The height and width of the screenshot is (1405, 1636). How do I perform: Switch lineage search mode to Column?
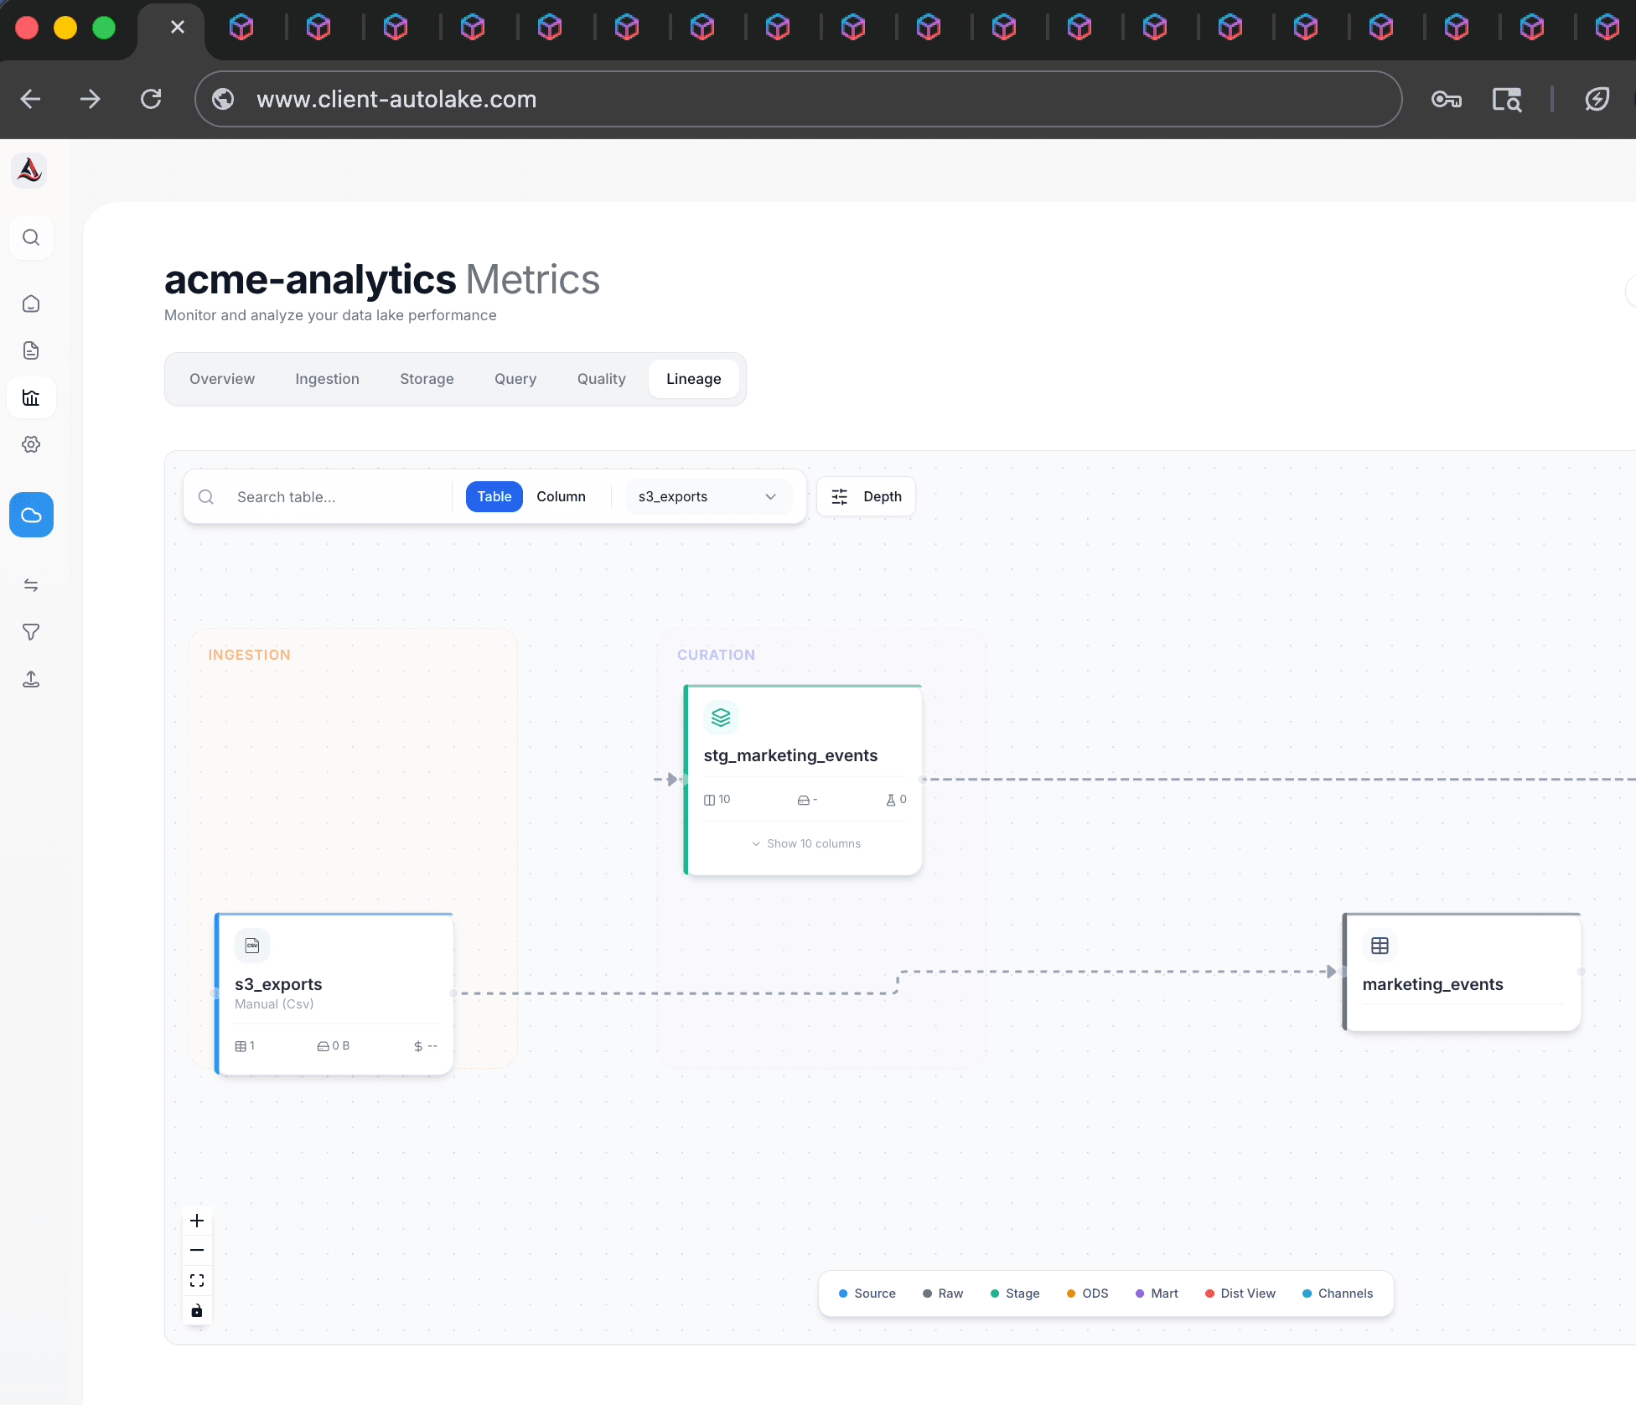(561, 496)
